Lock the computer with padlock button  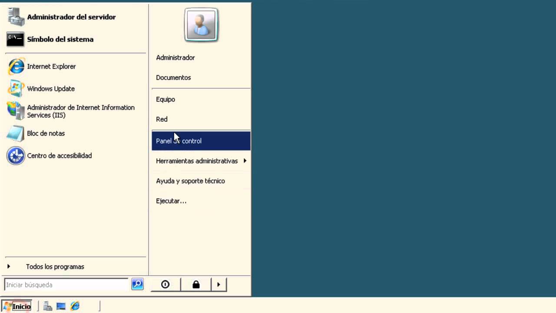(196, 284)
